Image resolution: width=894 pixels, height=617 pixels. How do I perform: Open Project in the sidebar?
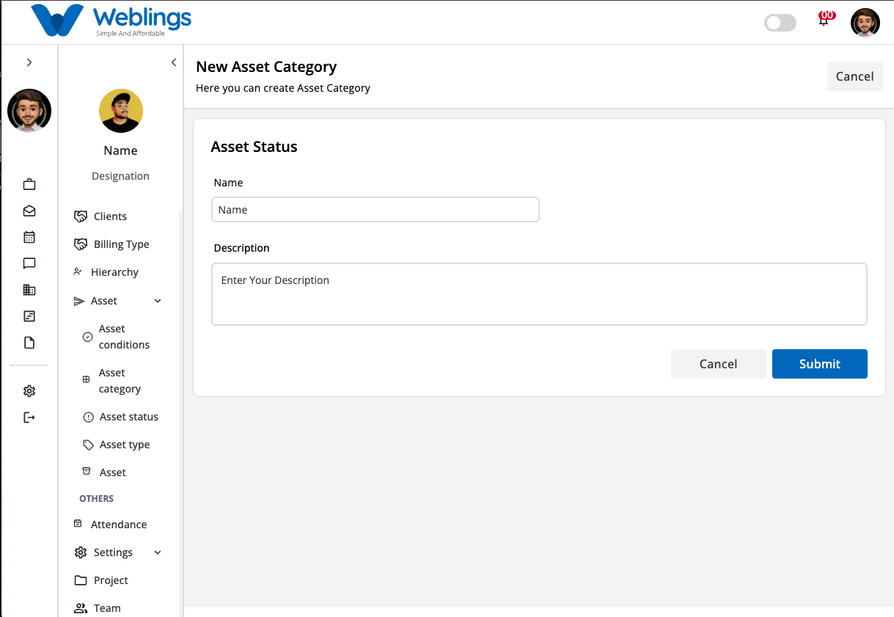[111, 580]
